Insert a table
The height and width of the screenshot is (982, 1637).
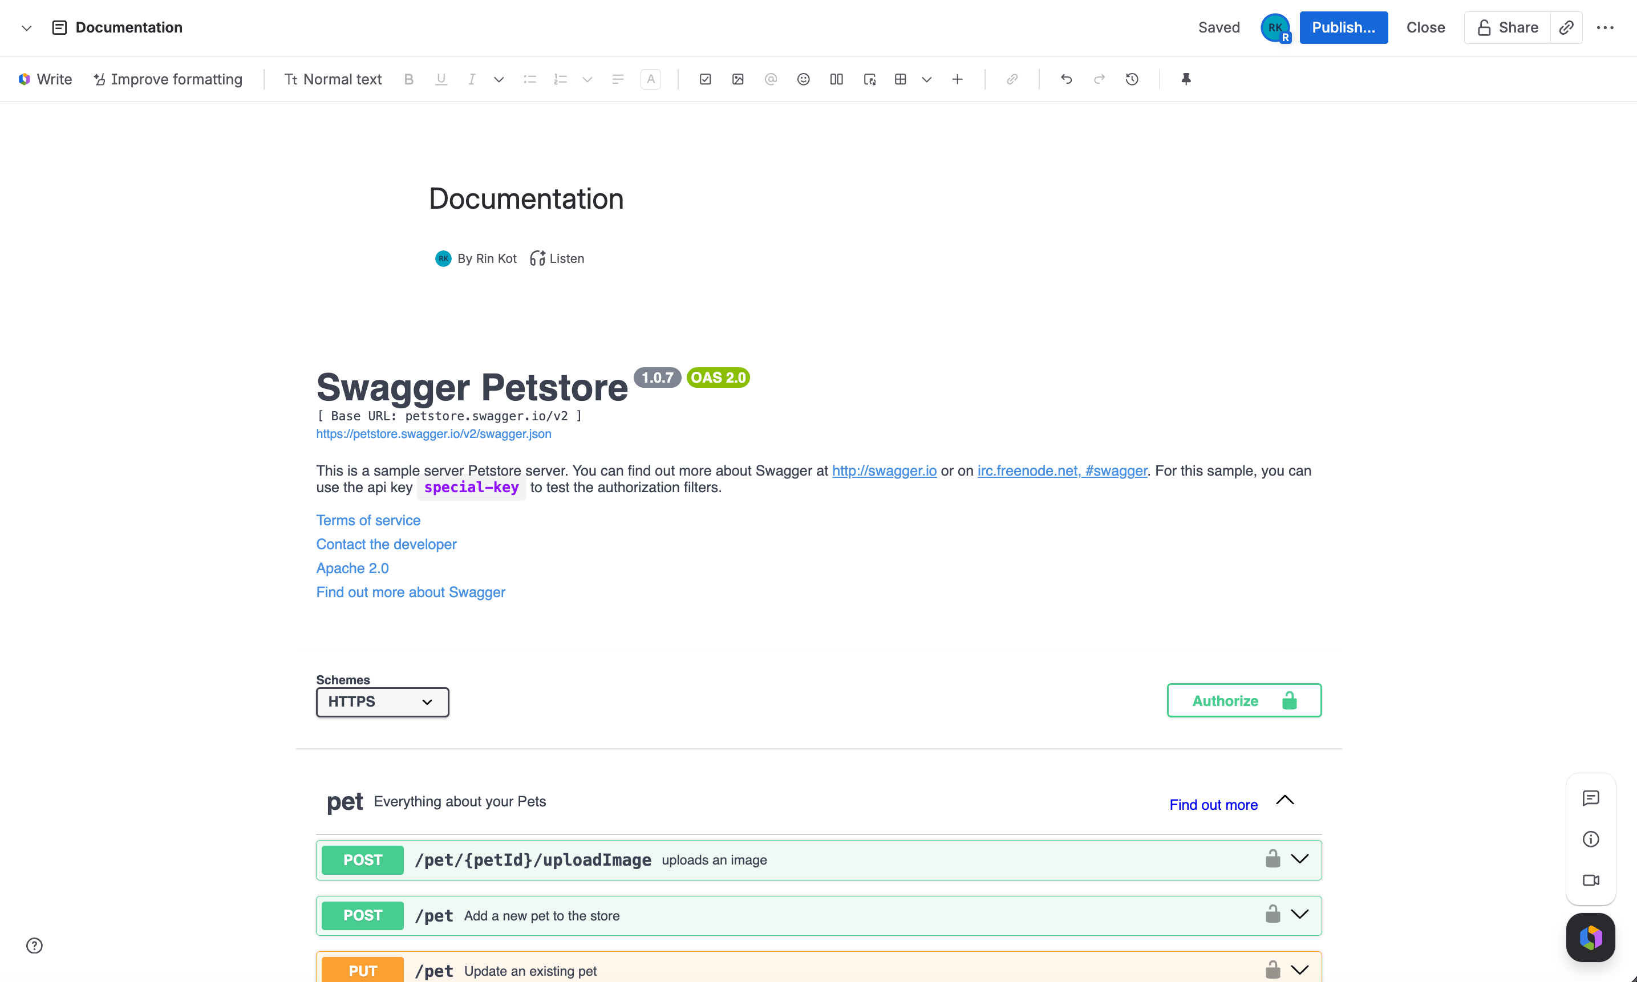(x=901, y=79)
